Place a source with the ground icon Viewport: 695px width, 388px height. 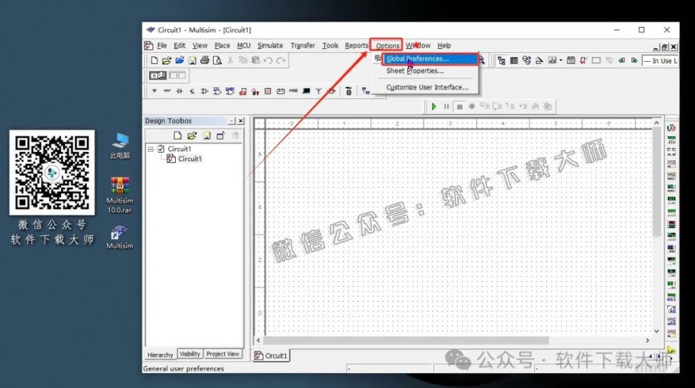154,92
